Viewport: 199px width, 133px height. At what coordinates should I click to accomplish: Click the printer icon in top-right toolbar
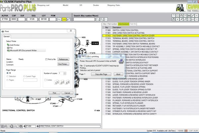pyautogui.click(x=181, y=16)
